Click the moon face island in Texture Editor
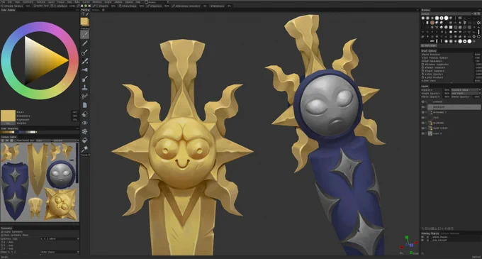The height and width of the screenshot is (259, 482). 60,174
